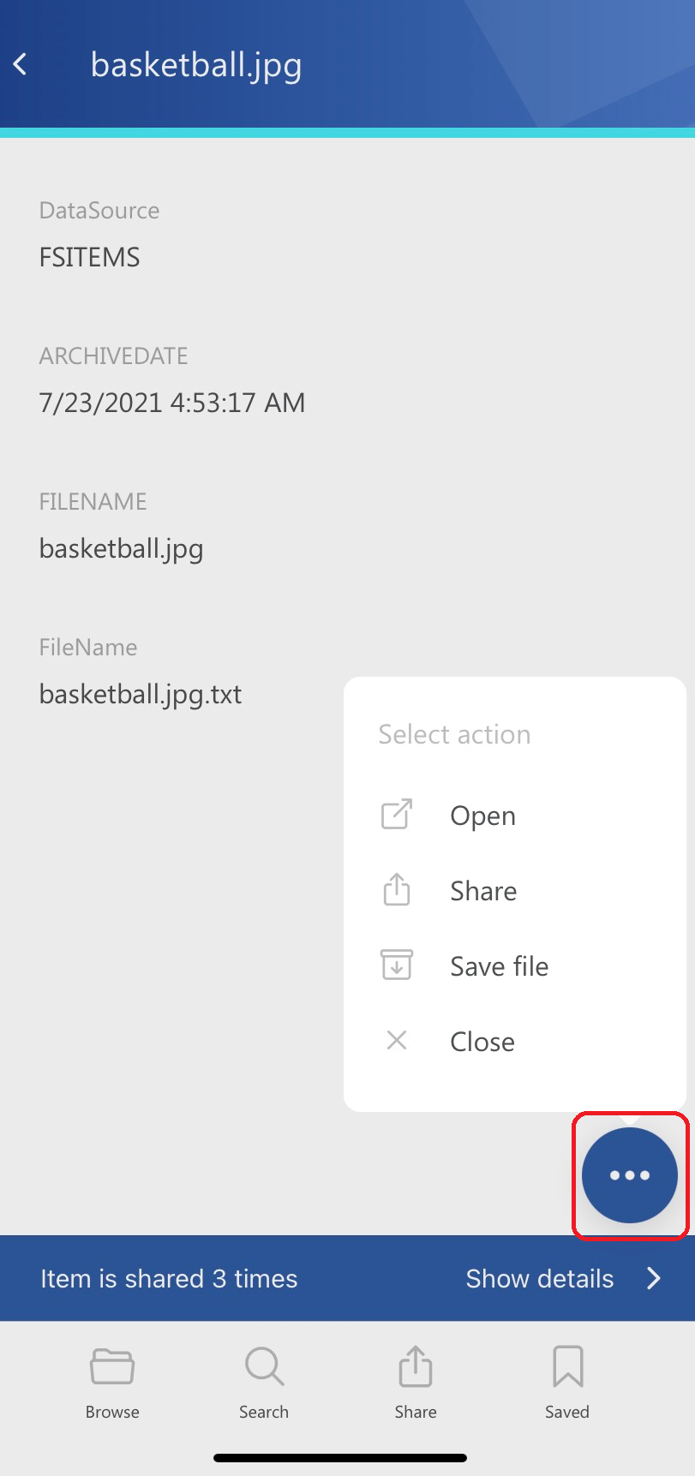Click the three-dot floating action button
The image size is (695, 1476).
click(x=629, y=1174)
